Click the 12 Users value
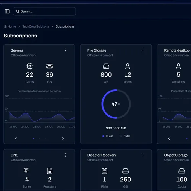Image resolution: width=191 pixels, height=191 pixels. point(128,74)
